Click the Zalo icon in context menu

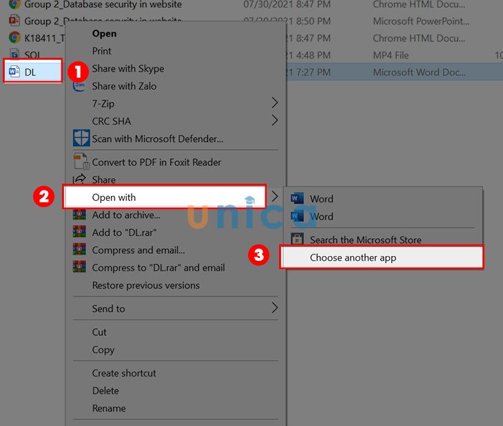coord(79,86)
